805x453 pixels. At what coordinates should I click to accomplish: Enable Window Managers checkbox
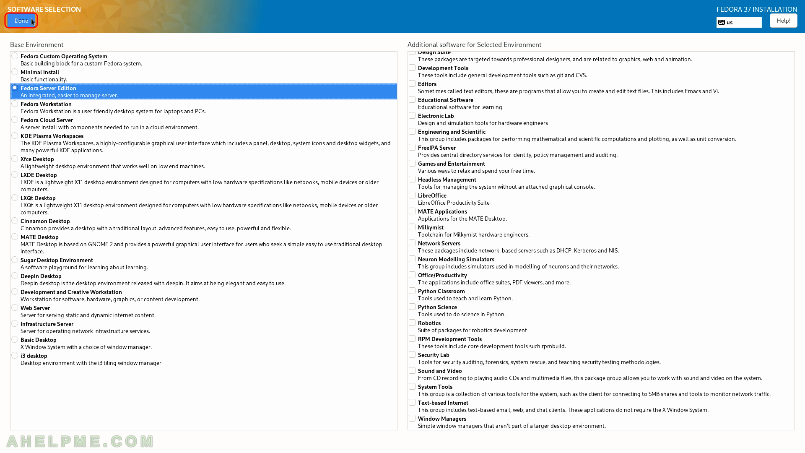412,418
